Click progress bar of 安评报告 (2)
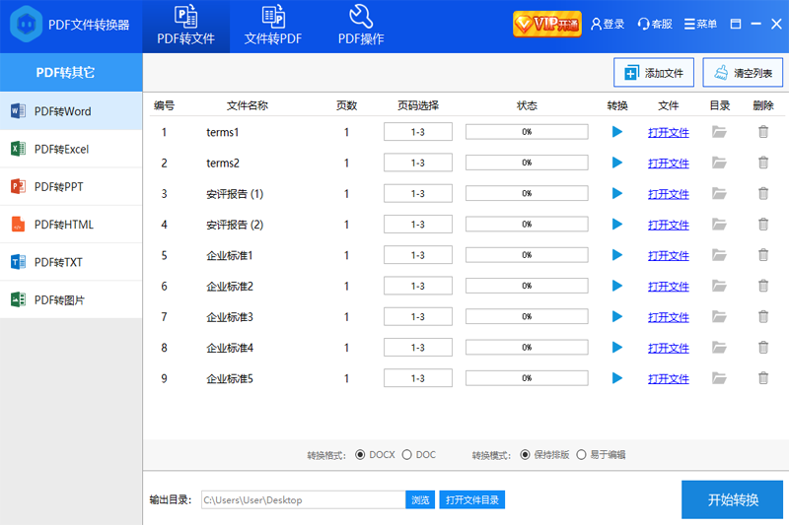 (526, 225)
